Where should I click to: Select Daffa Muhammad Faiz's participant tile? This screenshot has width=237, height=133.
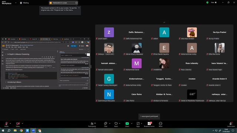[137, 32]
